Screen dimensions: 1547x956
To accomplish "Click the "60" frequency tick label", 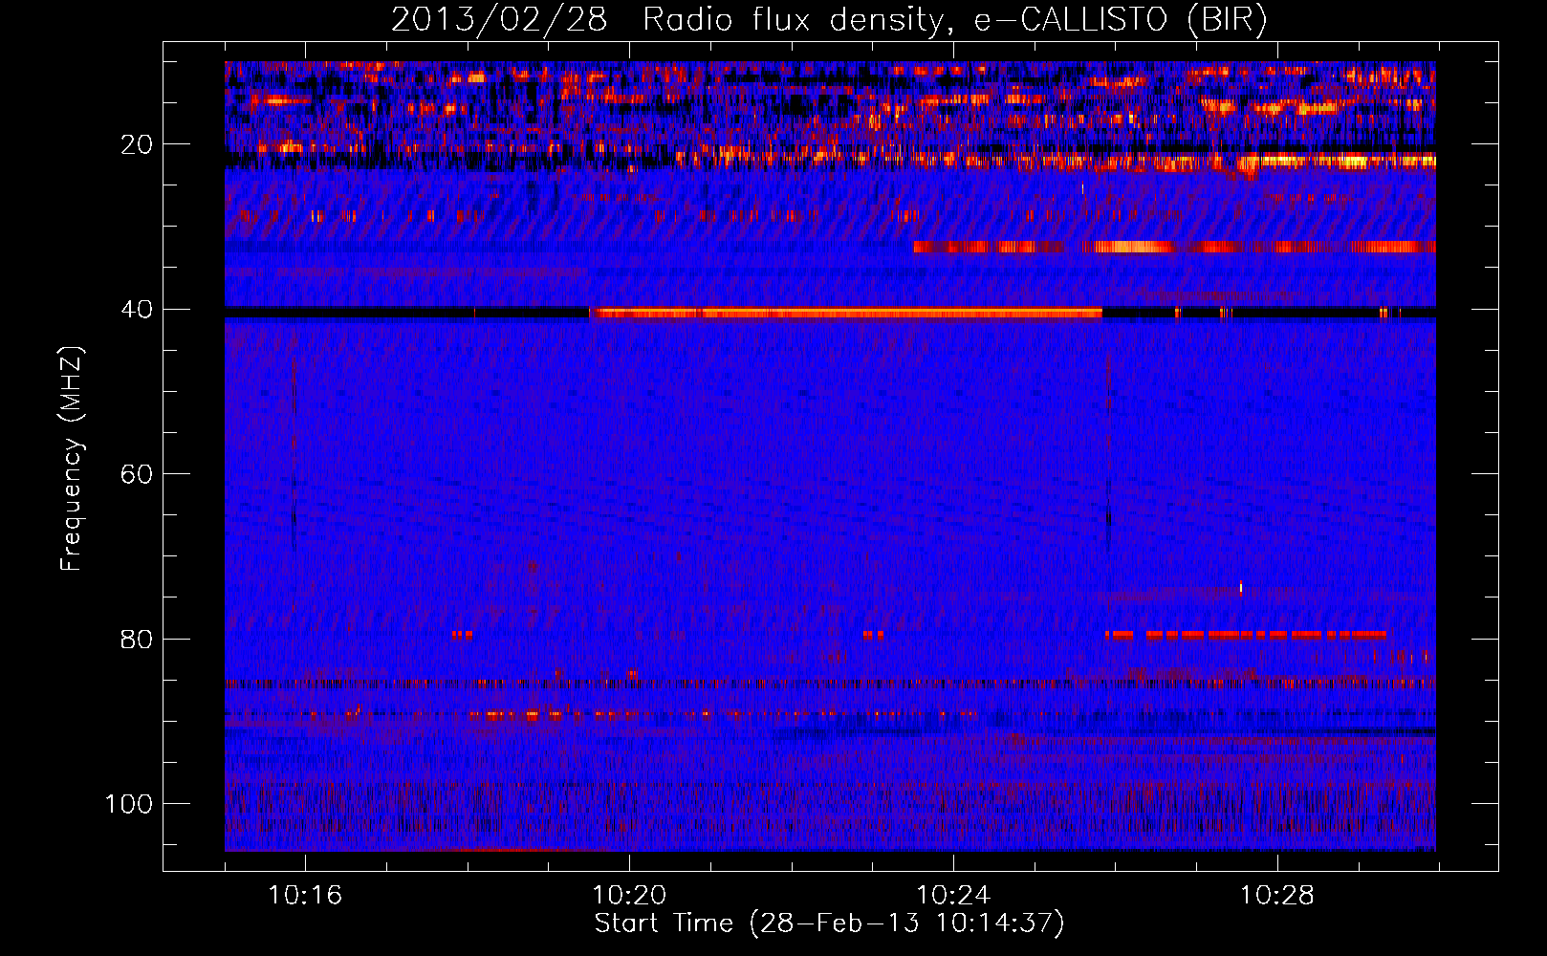I will (x=137, y=474).
